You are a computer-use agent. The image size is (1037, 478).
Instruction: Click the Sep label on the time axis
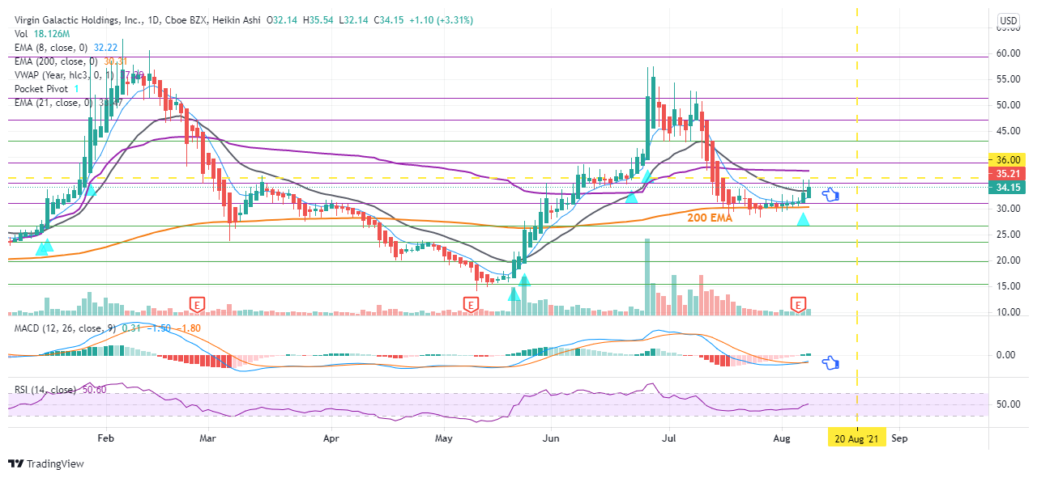tap(899, 438)
